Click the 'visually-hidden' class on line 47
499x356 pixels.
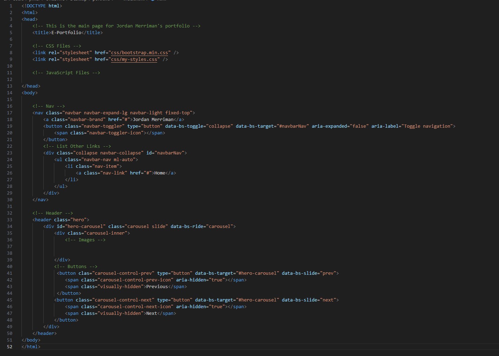coord(121,313)
